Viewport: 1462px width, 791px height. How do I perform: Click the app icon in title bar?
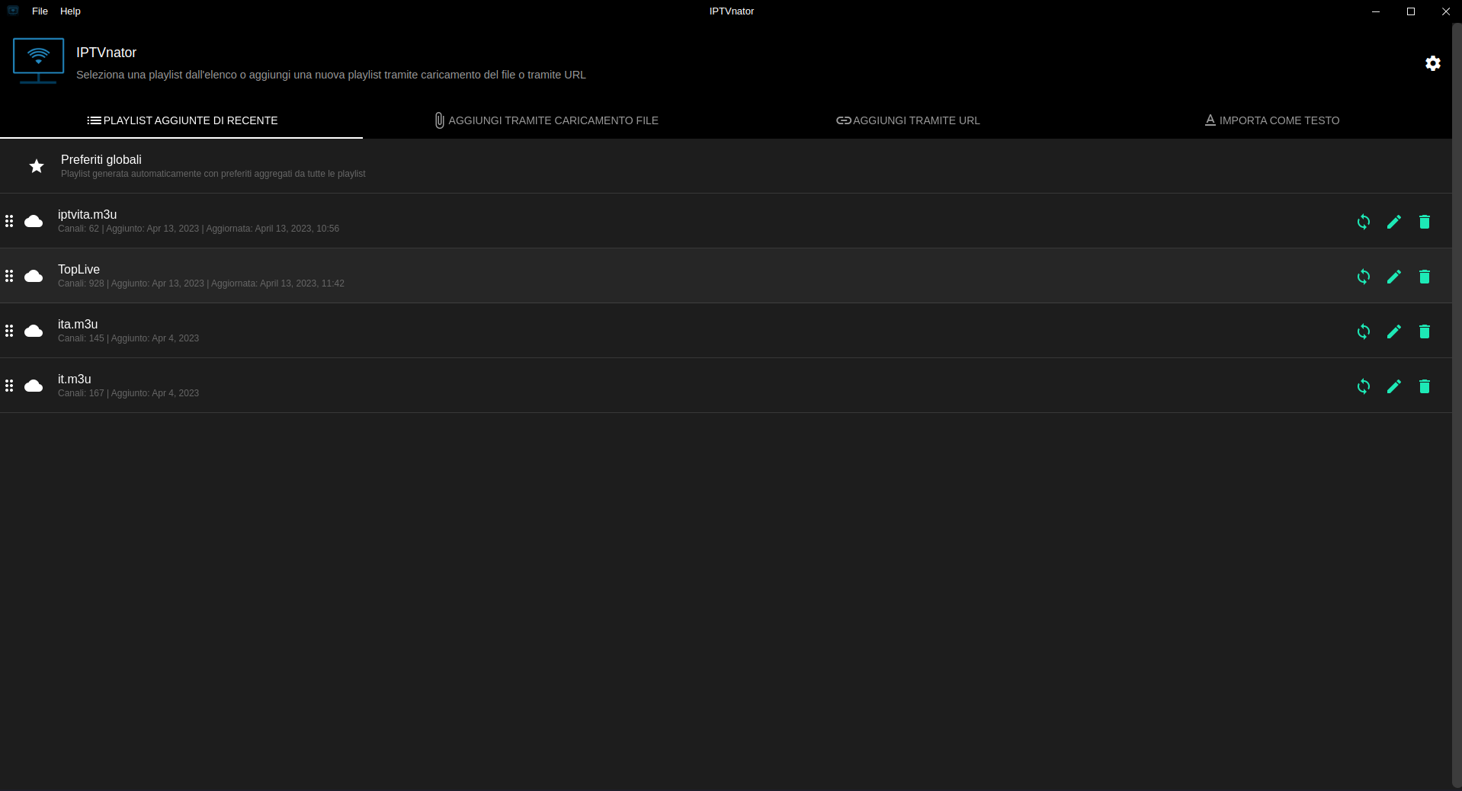[x=13, y=11]
